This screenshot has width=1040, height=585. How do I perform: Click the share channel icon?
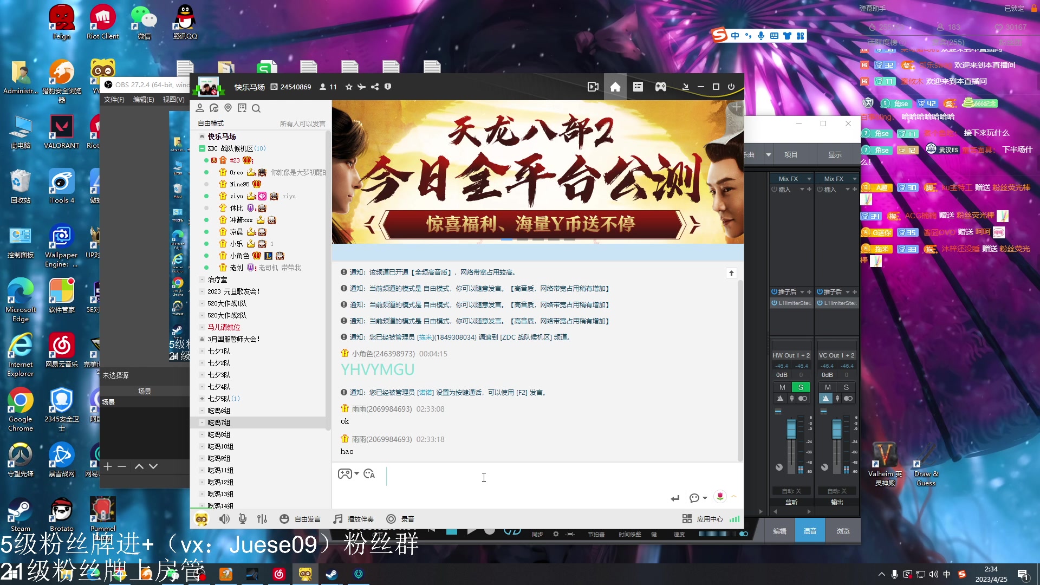click(x=375, y=87)
